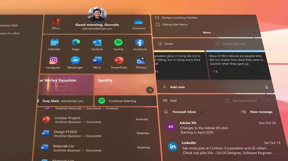Launch the Facebook app
Screen dimensions: 288x161
(x=140, y=42)
